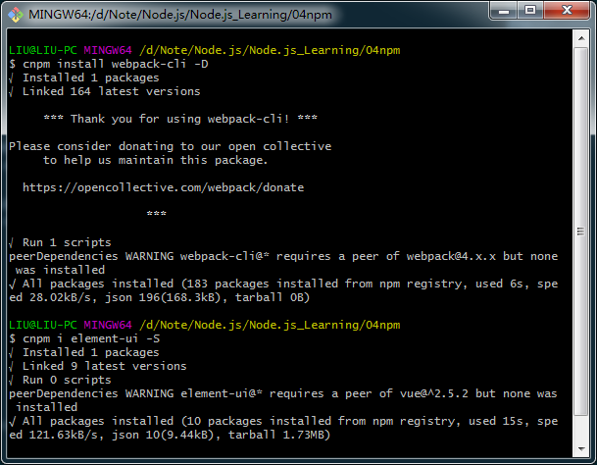The height and width of the screenshot is (465, 597).
Task: Click 'to help us maintain this package.' line
Action: (155, 160)
